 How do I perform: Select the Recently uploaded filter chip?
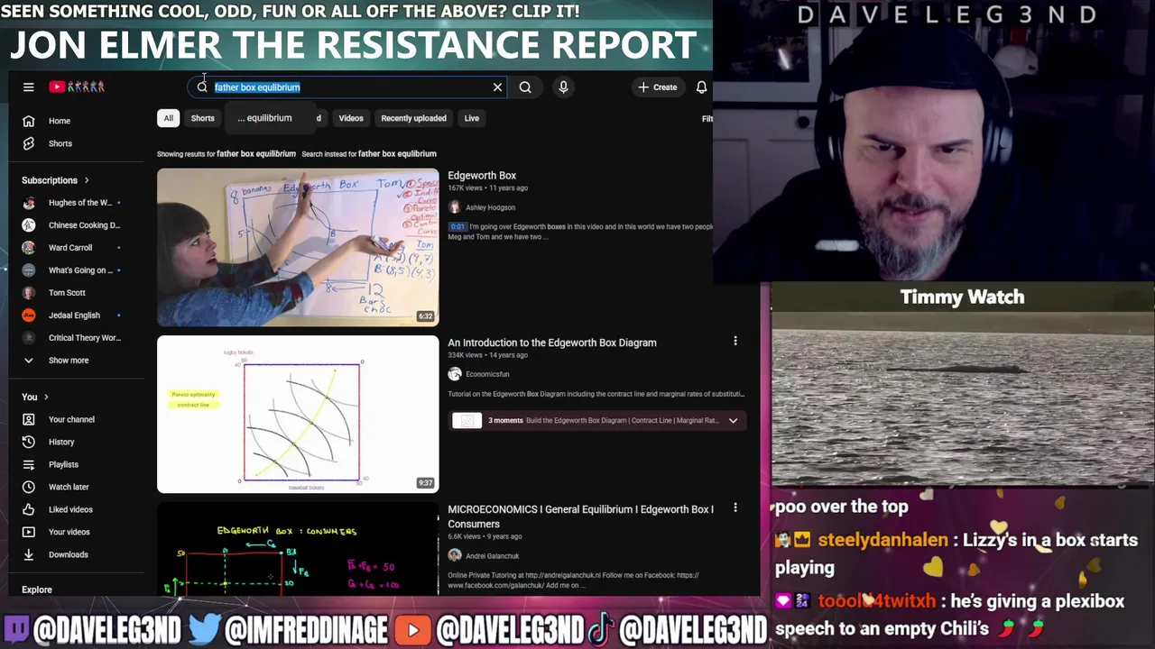click(413, 118)
